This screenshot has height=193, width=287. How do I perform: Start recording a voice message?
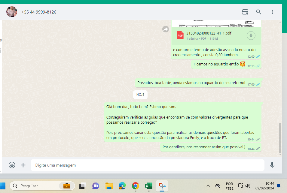[x=272, y=165]
